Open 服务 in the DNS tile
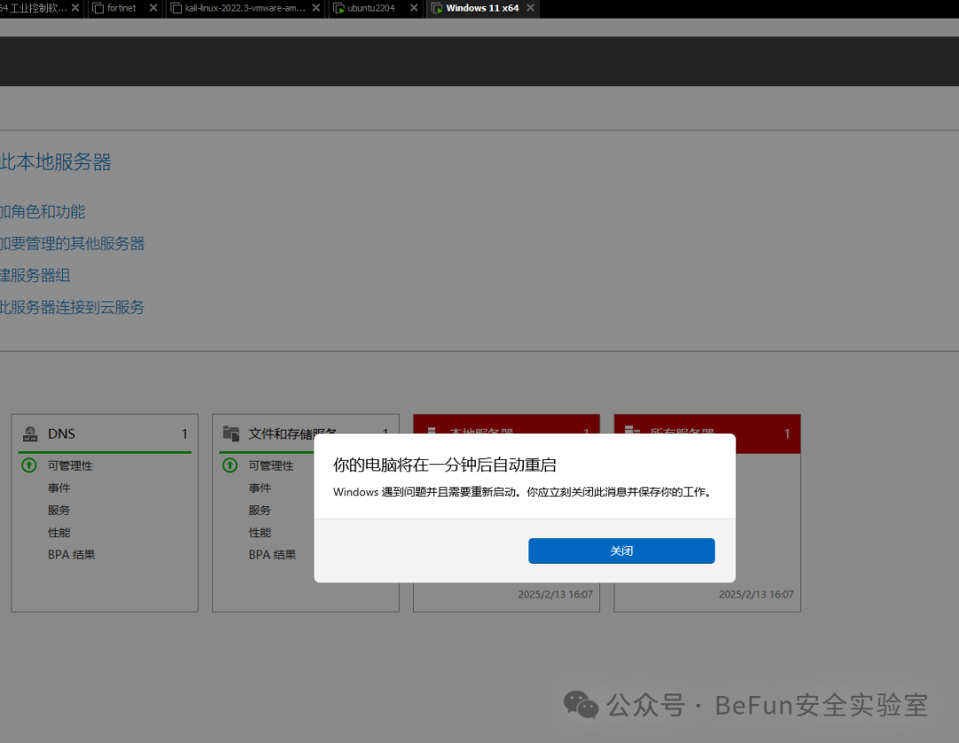 pyautogui.click(x=59, y=510)
